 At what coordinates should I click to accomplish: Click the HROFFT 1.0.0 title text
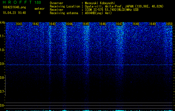[22, 2]
